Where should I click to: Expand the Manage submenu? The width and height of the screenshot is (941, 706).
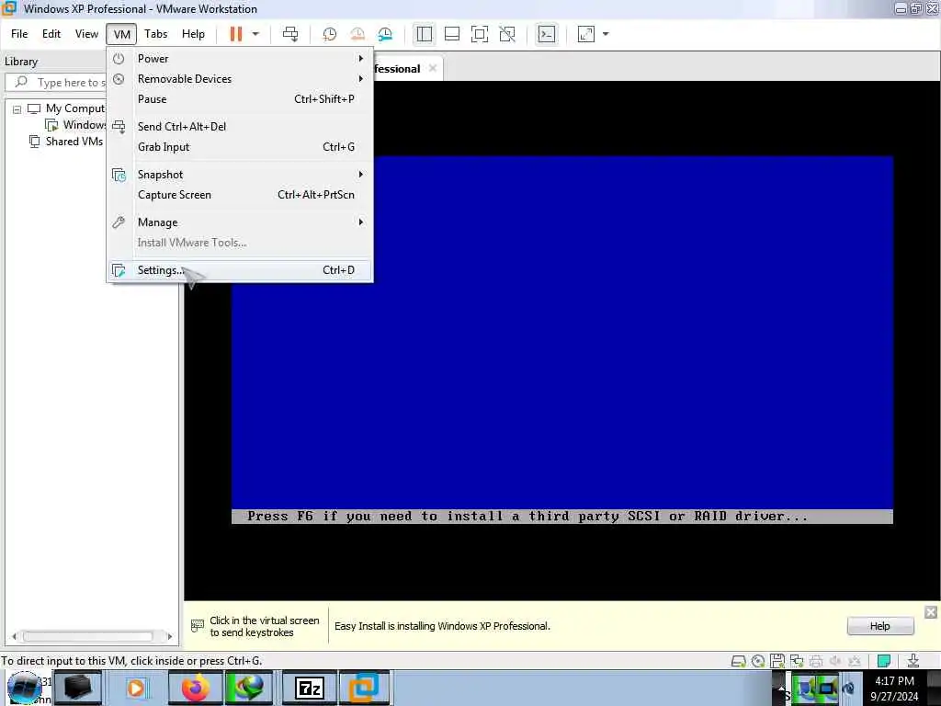[x=240, y=222]
